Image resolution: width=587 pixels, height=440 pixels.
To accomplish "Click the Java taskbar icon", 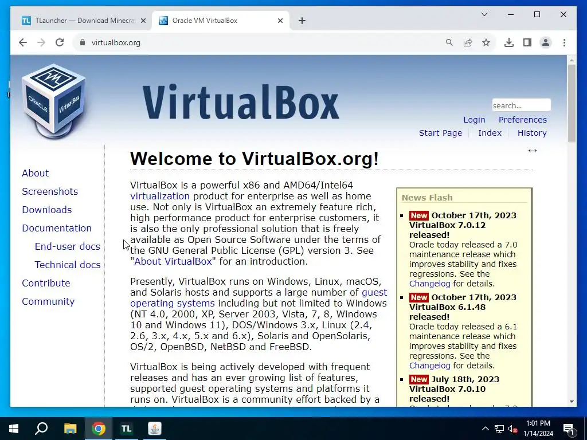I will [x=155, y=429].
